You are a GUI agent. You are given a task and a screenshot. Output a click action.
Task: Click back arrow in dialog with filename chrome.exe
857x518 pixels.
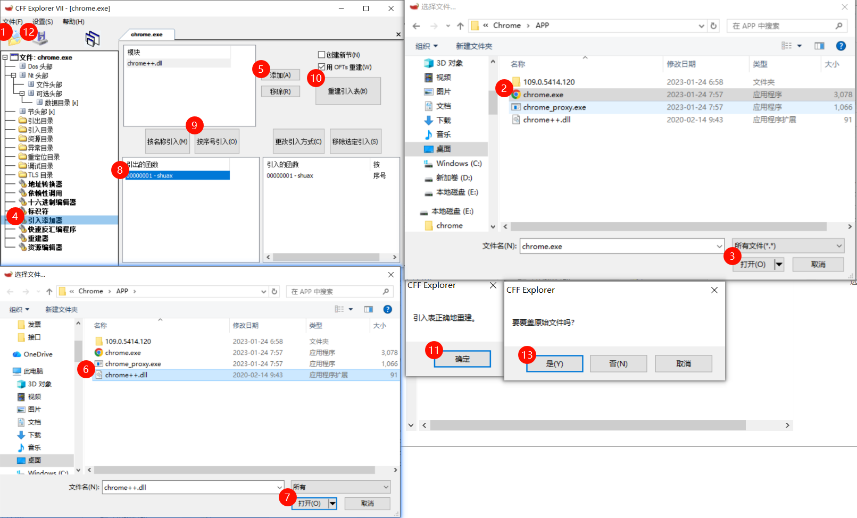click(x=416, y=26)
